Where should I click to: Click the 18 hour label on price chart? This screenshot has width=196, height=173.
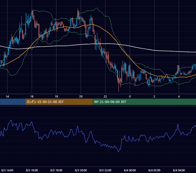pos(56,96)
